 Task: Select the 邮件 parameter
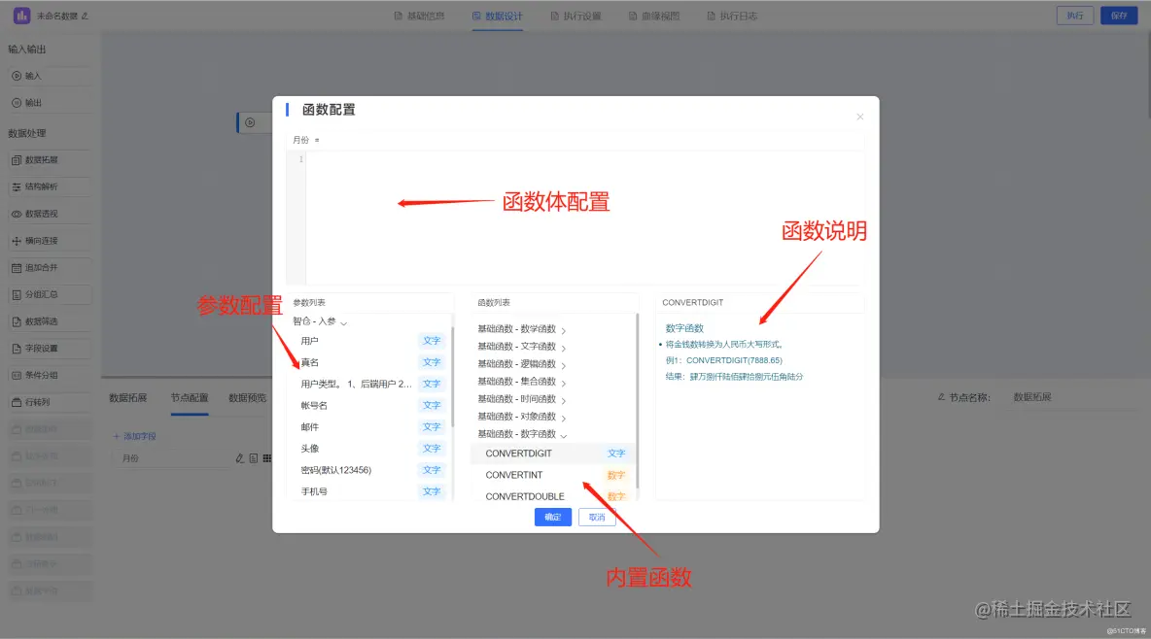[x=370, y=427]
